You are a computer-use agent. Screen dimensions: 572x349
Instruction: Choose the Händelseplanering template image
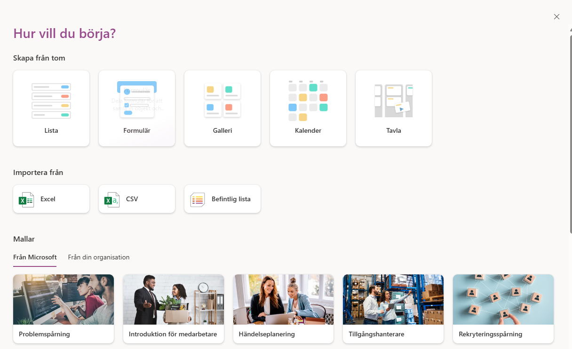tap(284, 299)
